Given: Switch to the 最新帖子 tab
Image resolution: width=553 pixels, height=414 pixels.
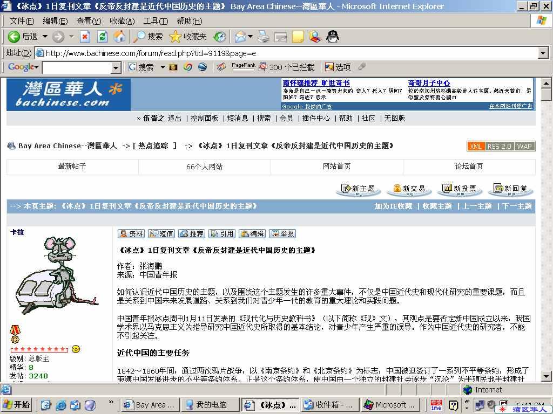Looking at the screenshot, I should coord(72,167).
